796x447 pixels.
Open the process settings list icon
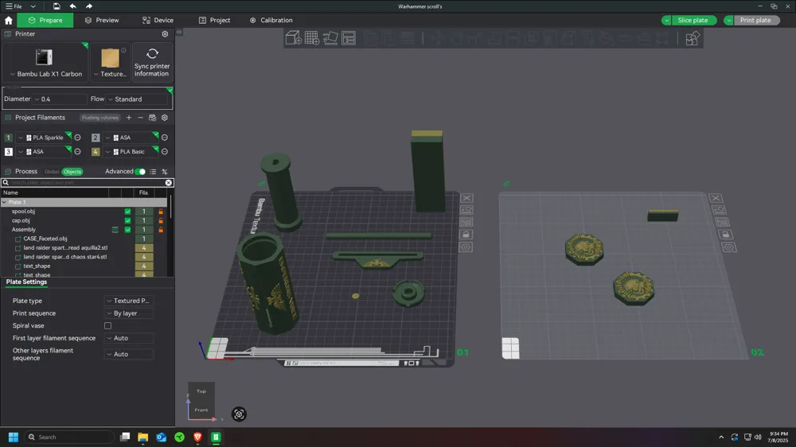pyautogui.click(x=153, y=172)
